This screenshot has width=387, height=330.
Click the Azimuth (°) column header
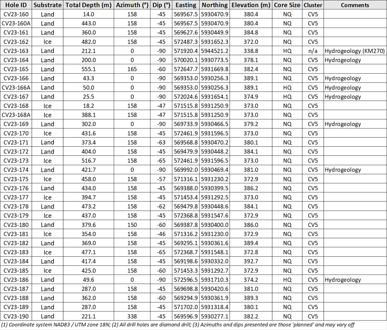tap(132, 5)
